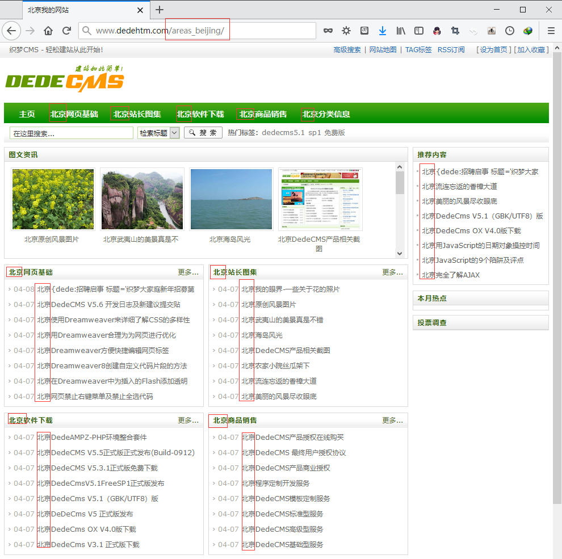Open the DedeCMS产品相关截图 thumbnail
Viewport: 562px width, 559px height.
tap(320, 199)
